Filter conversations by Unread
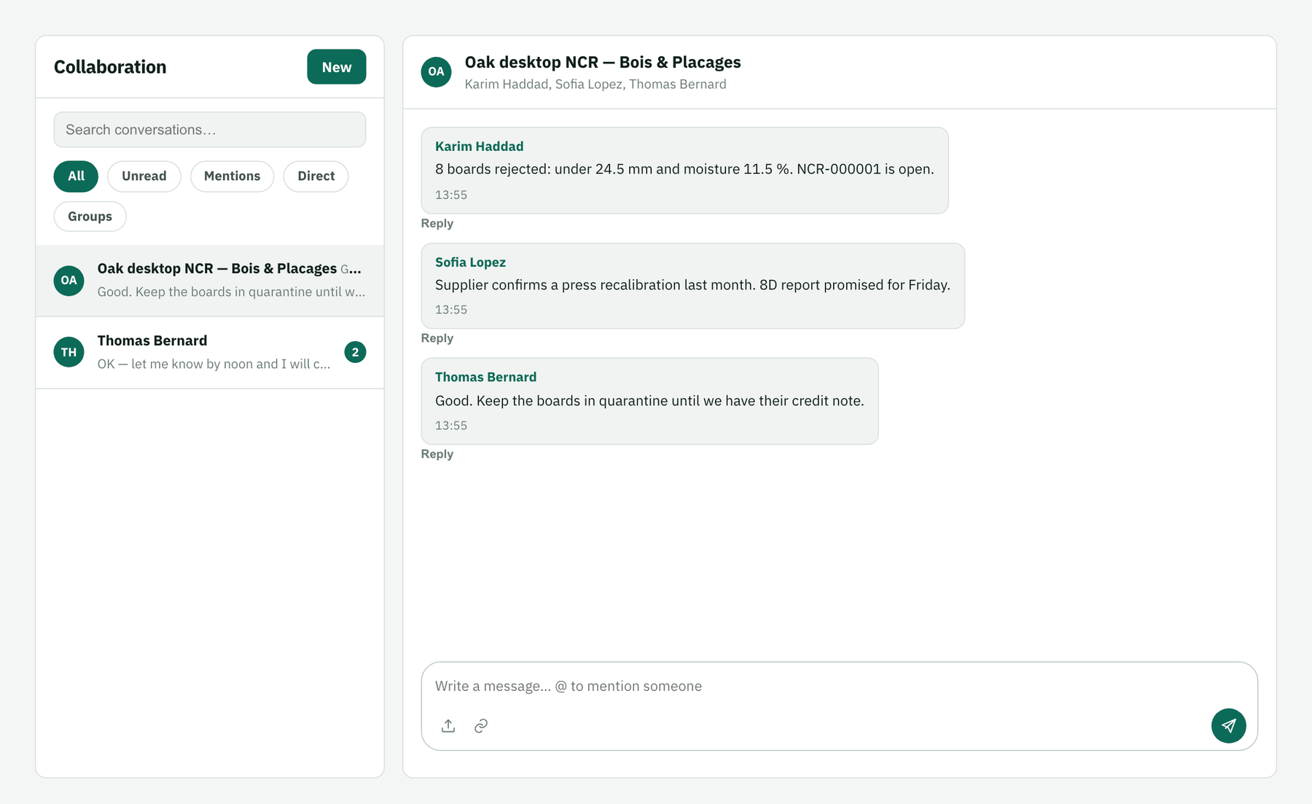 coord(144,176)
